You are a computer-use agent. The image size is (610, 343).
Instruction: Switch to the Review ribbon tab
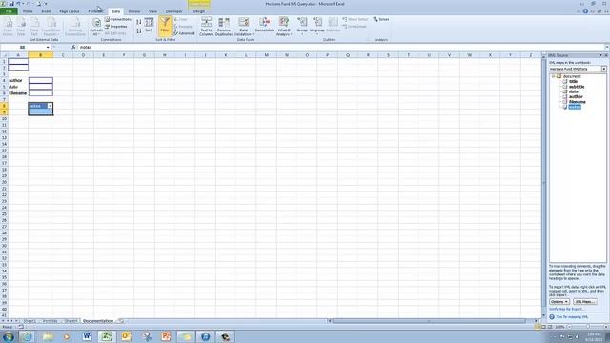(x=133, y=11)
